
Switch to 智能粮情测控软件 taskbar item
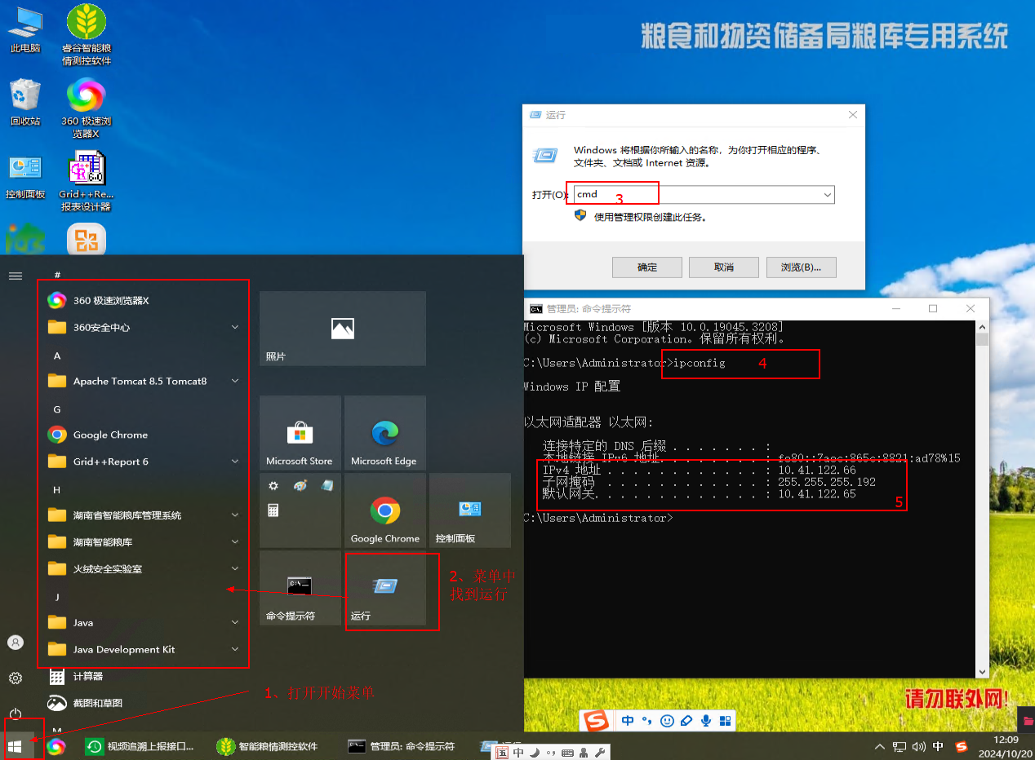click(x=268, y=746)
